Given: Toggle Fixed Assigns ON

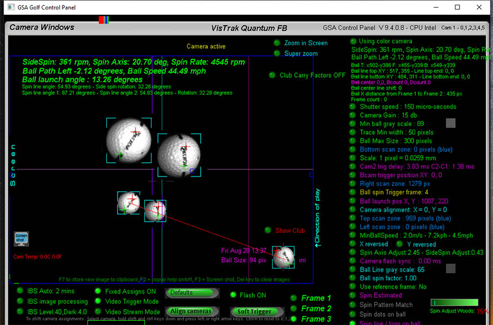Looking at the screenshot, I should (98, 291).
